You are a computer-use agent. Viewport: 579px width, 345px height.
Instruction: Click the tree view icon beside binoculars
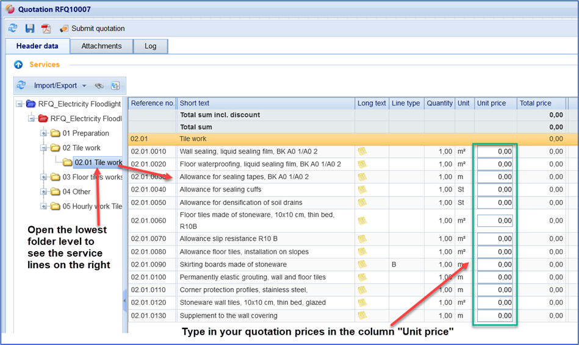pos(115,86)
